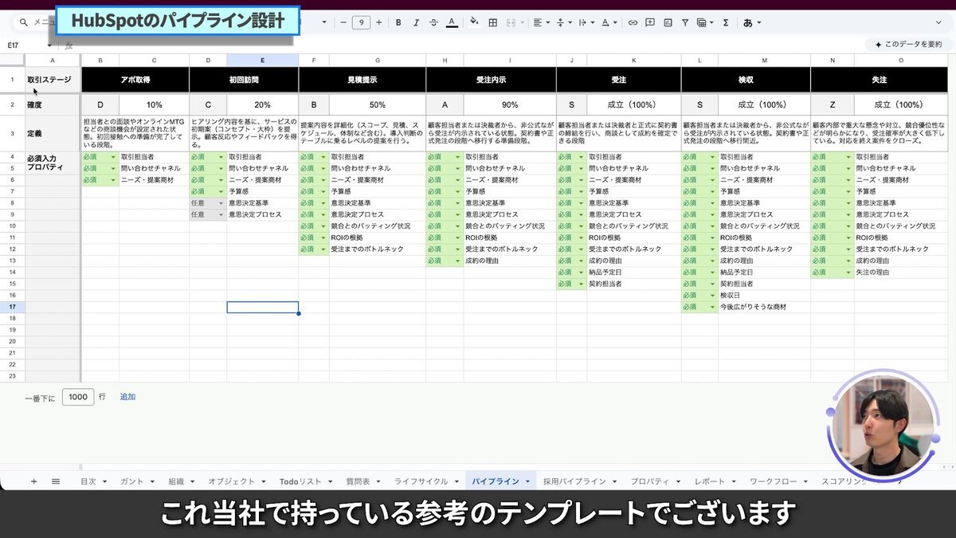Open the fill color tool
The height and width of the screenshot is (538, 956).
[473, 22]
